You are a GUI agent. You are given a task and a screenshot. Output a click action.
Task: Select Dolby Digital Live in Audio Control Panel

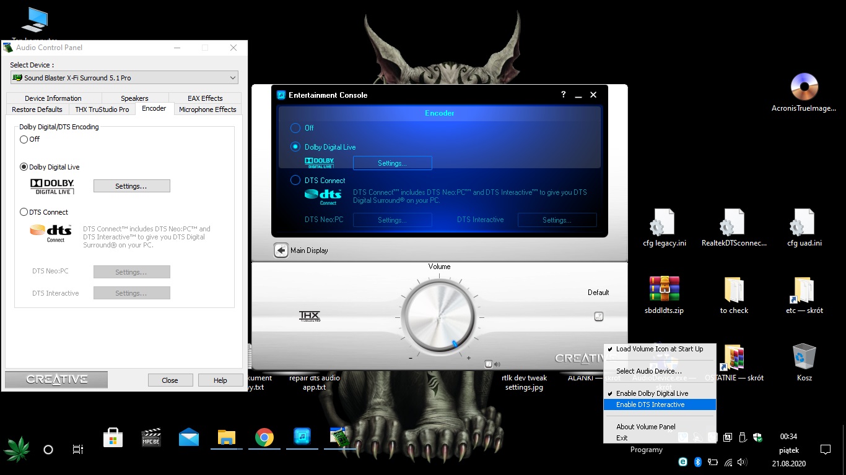tap(24, 167)
